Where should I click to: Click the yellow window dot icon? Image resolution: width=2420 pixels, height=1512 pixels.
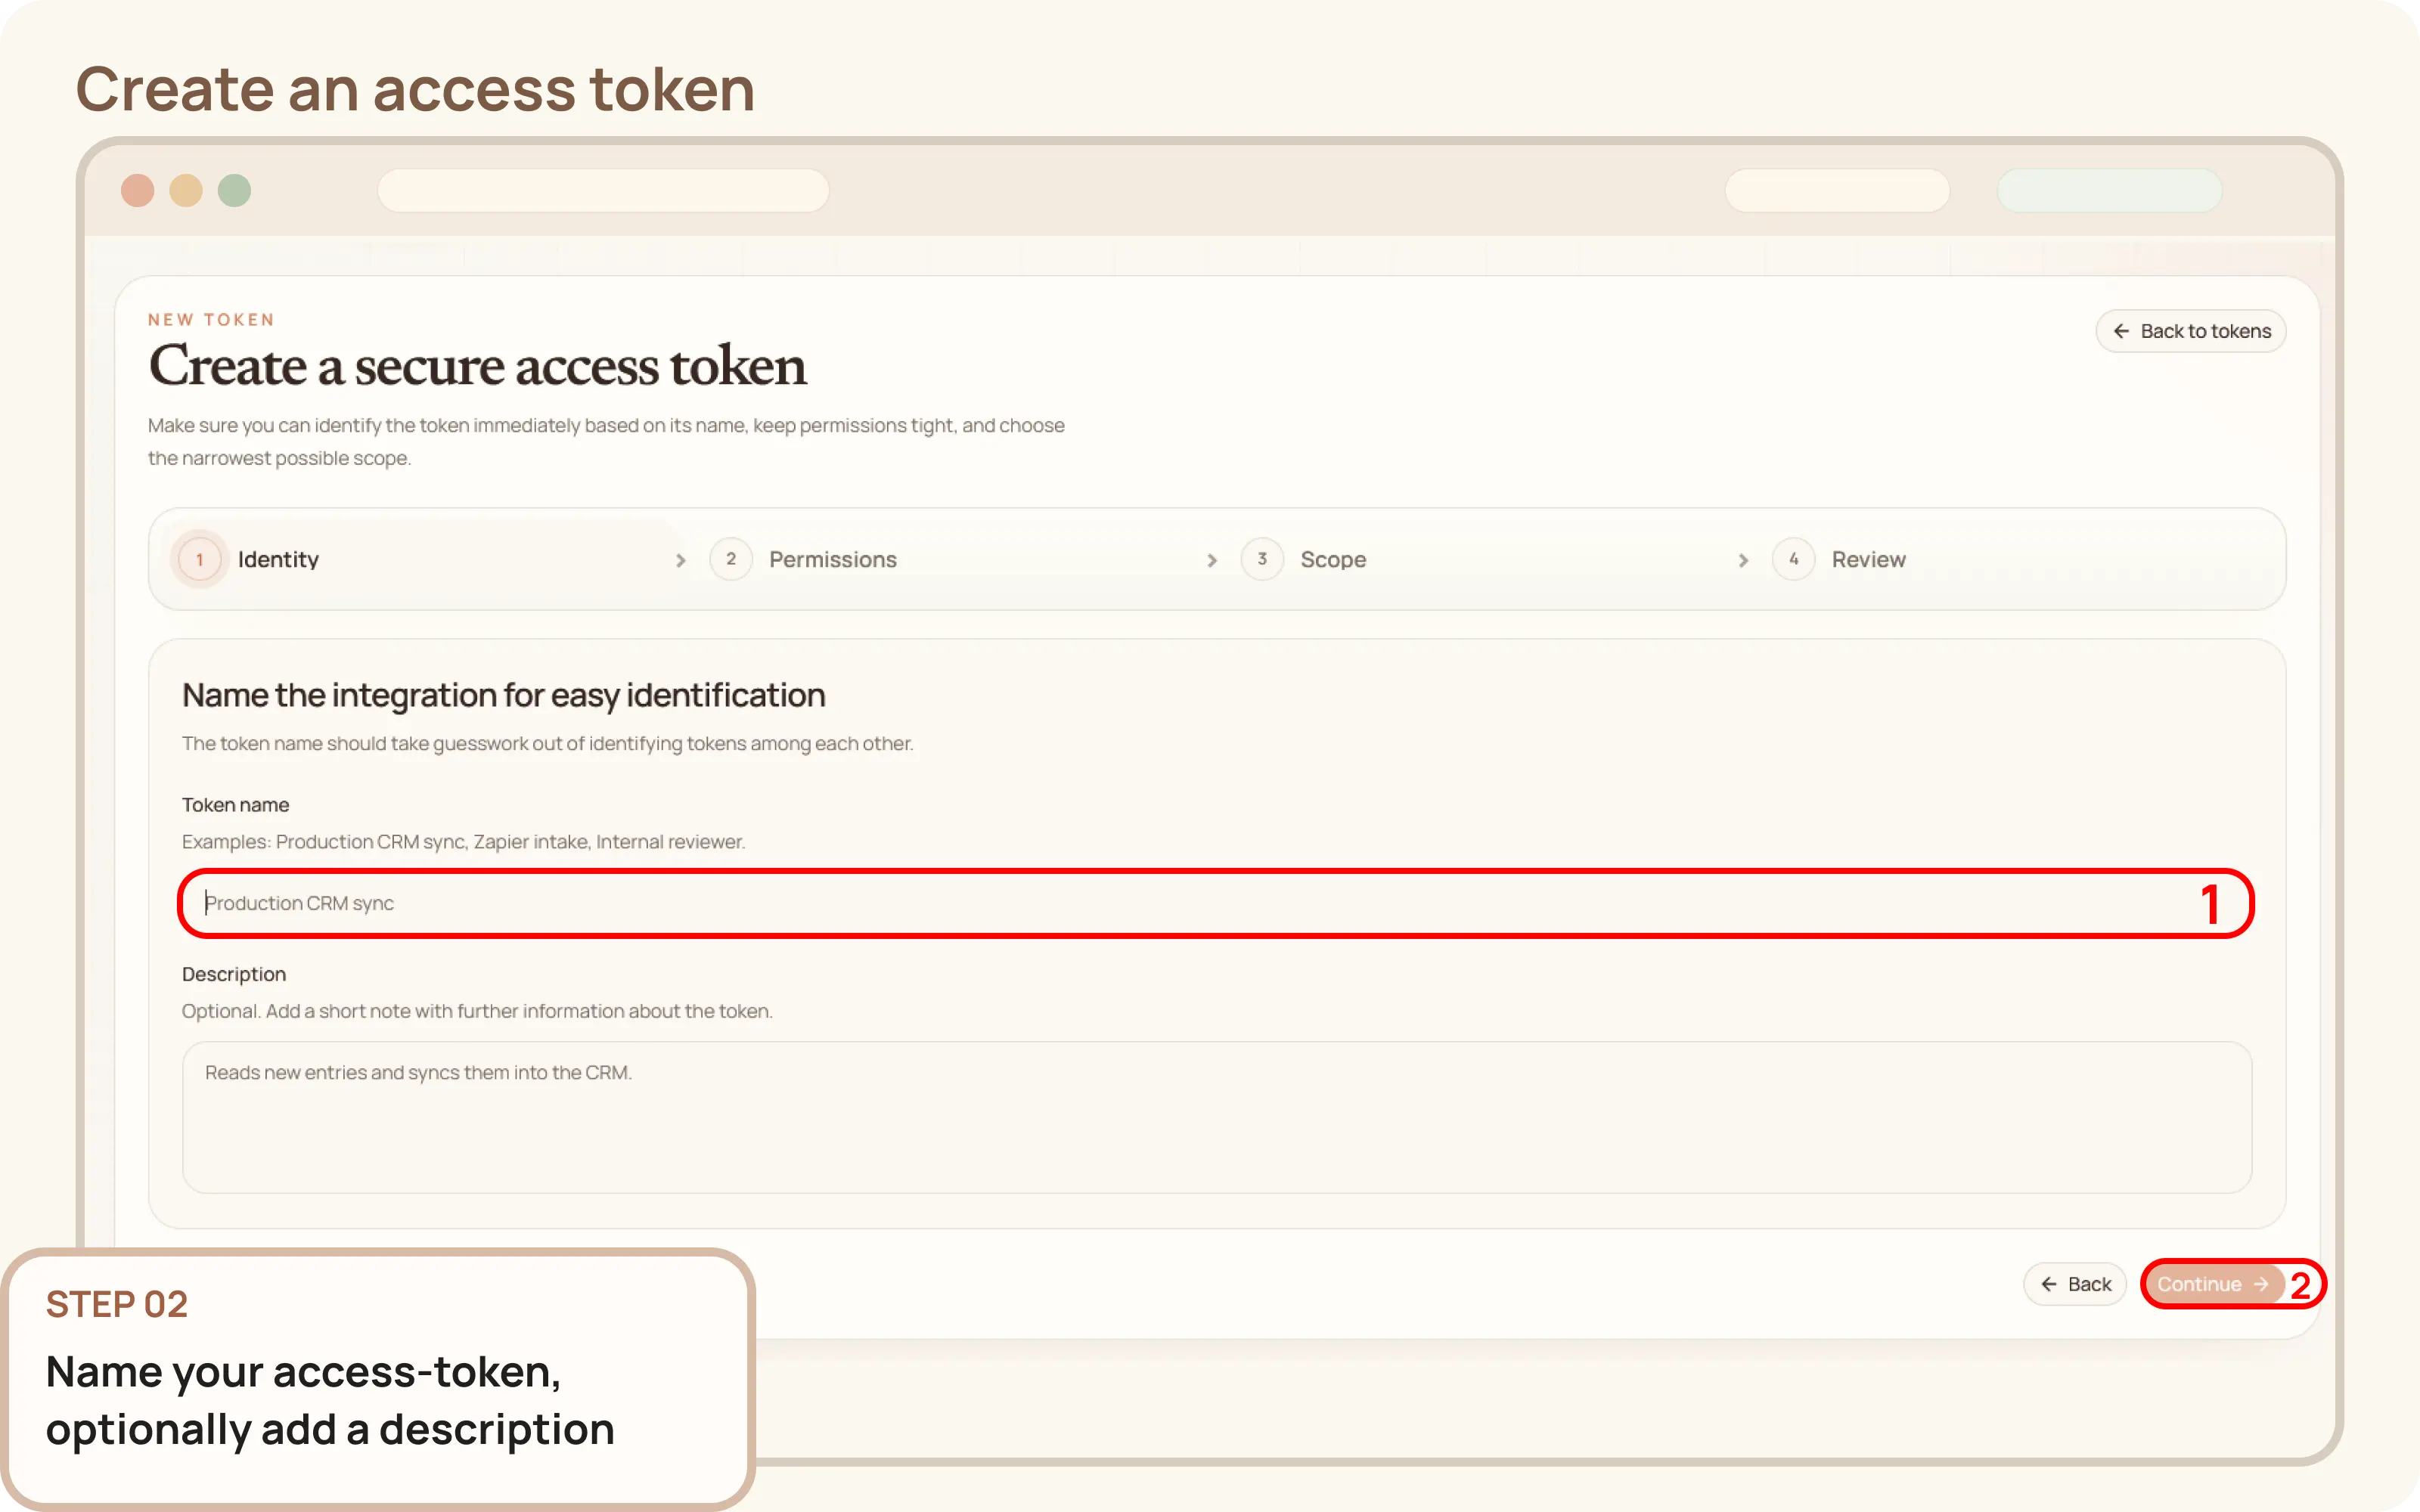(186, 190)
